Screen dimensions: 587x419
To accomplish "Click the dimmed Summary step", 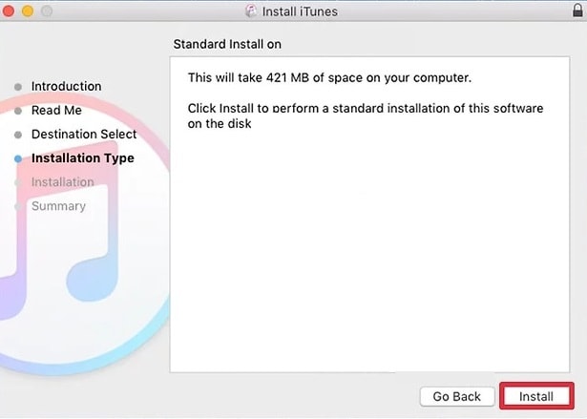I will 58,206.
